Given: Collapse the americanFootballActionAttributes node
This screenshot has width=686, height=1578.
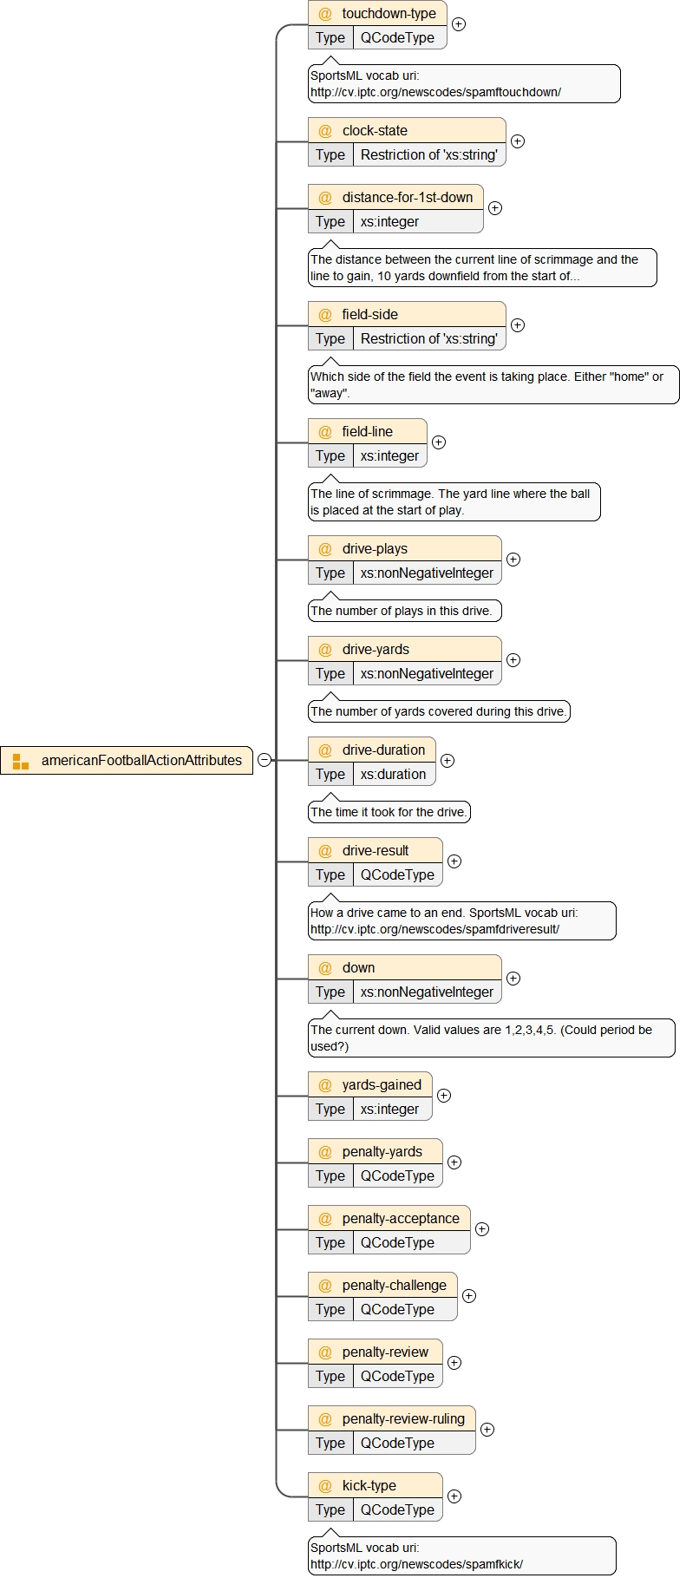Looking at the screenshot, I should [x=265, y=760].
